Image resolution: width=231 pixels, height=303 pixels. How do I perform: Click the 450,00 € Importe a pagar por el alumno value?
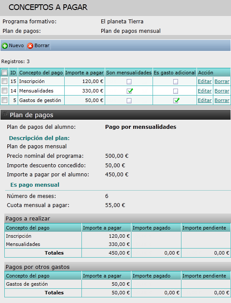[x=117, y=175]
